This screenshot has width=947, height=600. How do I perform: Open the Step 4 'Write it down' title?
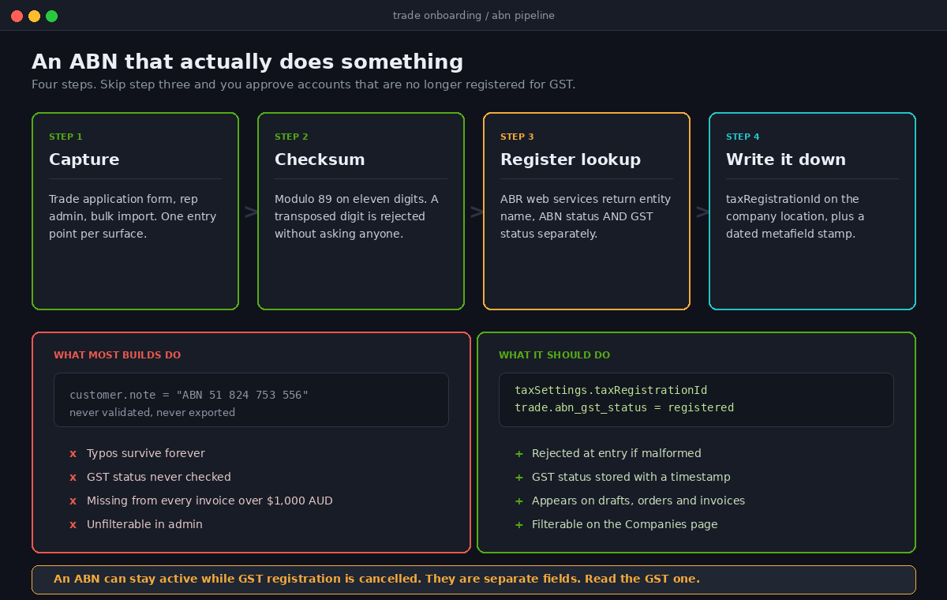[x=786, y=159]
